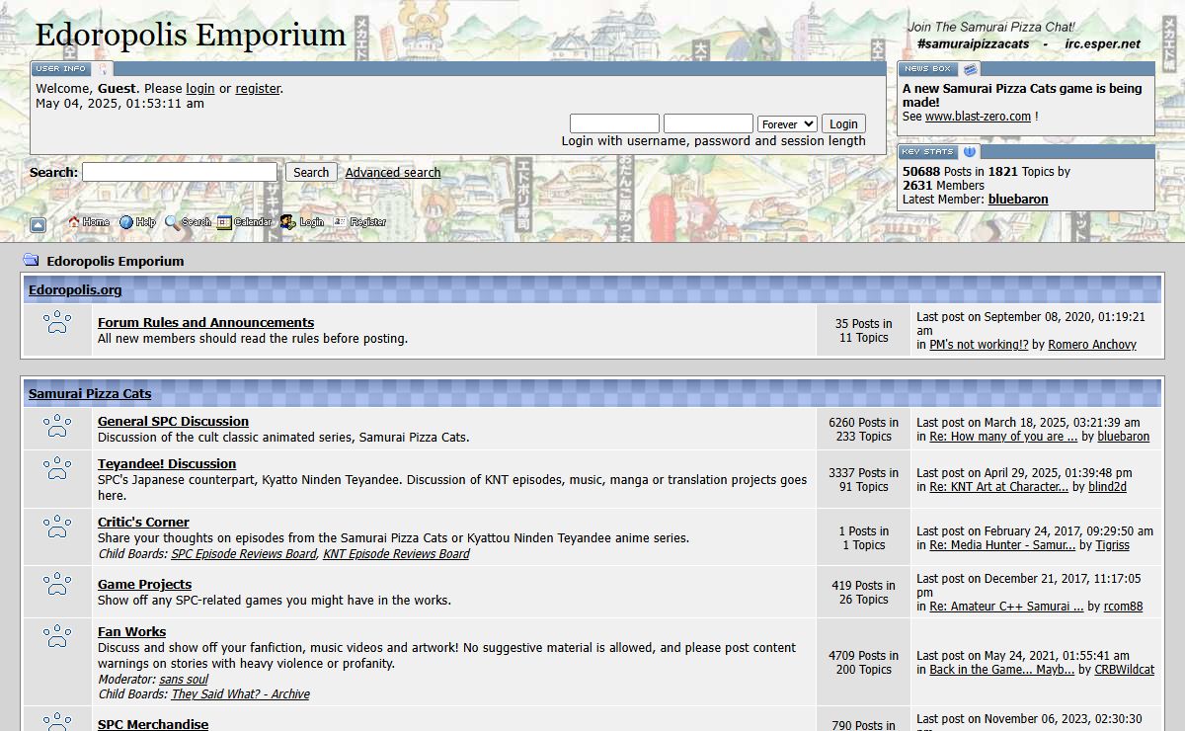View blind2d's profile
This screenshot has height=731, width=1185.
[1107, 487]
